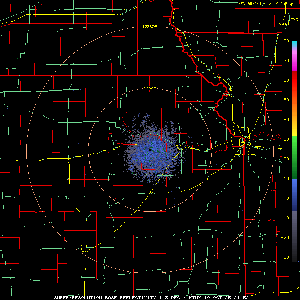Click the 100 NMI range ring label

tap(150, 26)
